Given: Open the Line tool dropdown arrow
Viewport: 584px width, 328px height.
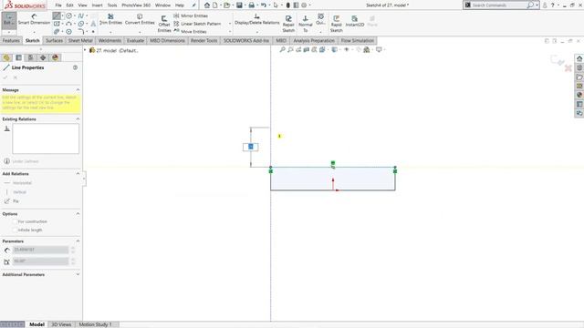Looking at the screenshot, I should click(x=62, y=15).
